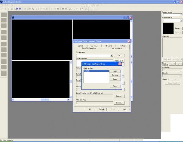The height and width of the screenshot is (142, 183).
Task: Open the Help menu
Action: (x=12, y=5)
